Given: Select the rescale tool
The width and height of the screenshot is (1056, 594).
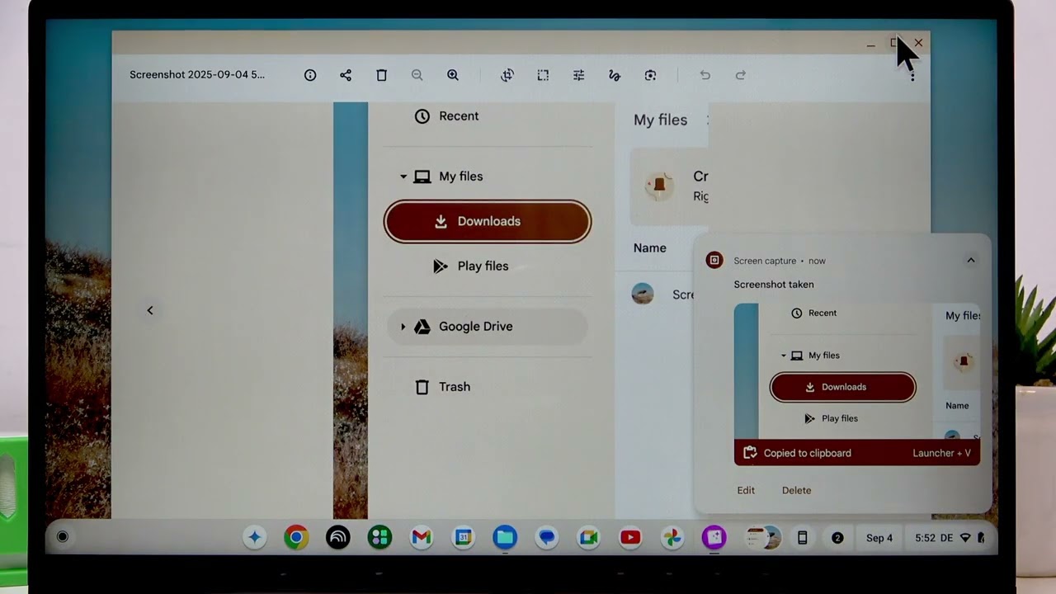Looking at the screenshot, I should pos(543,75).
